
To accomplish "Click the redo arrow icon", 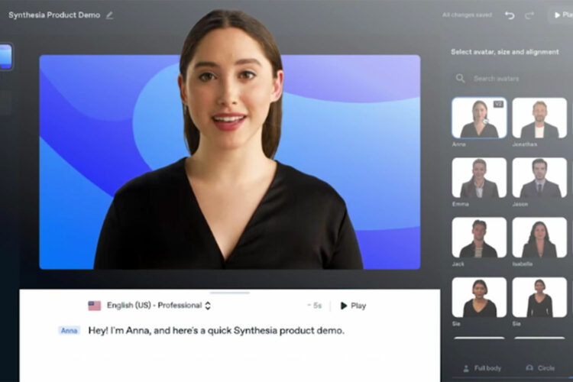I will 529,15.
